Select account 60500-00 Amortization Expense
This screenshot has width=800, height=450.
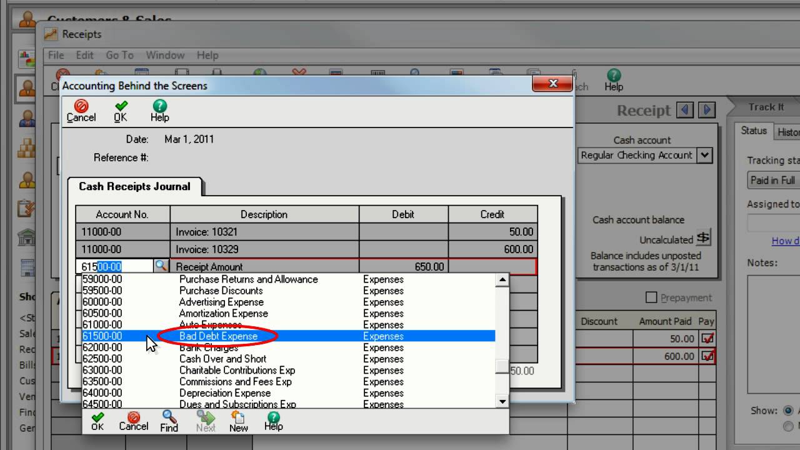[x=289, y=313]
